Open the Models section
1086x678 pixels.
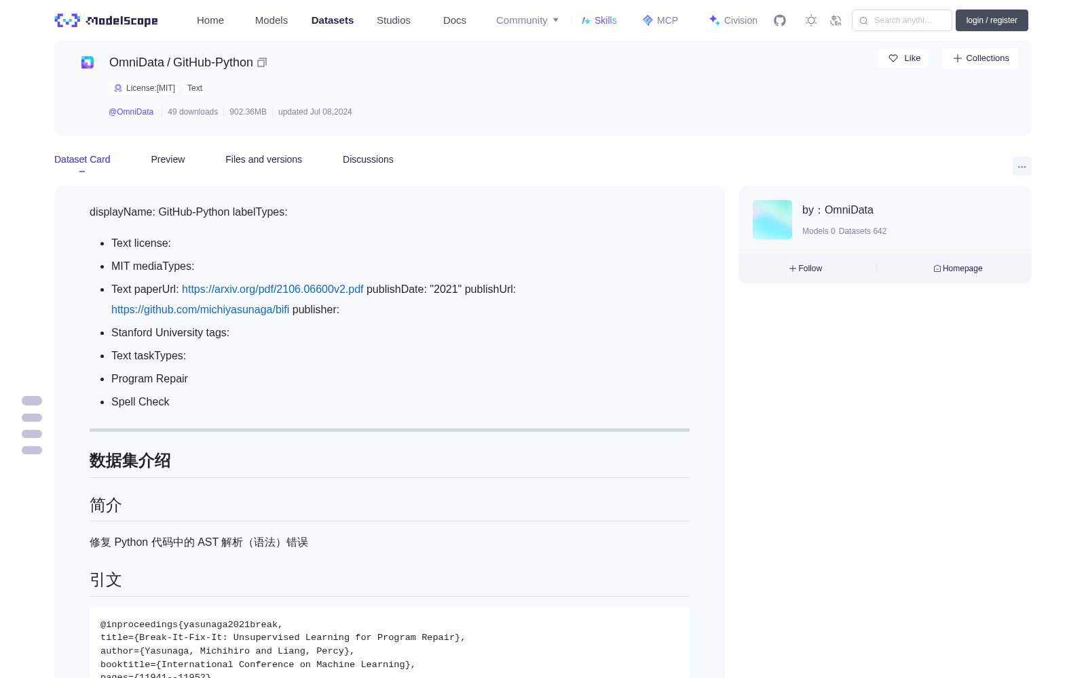[x=271, y=20]
